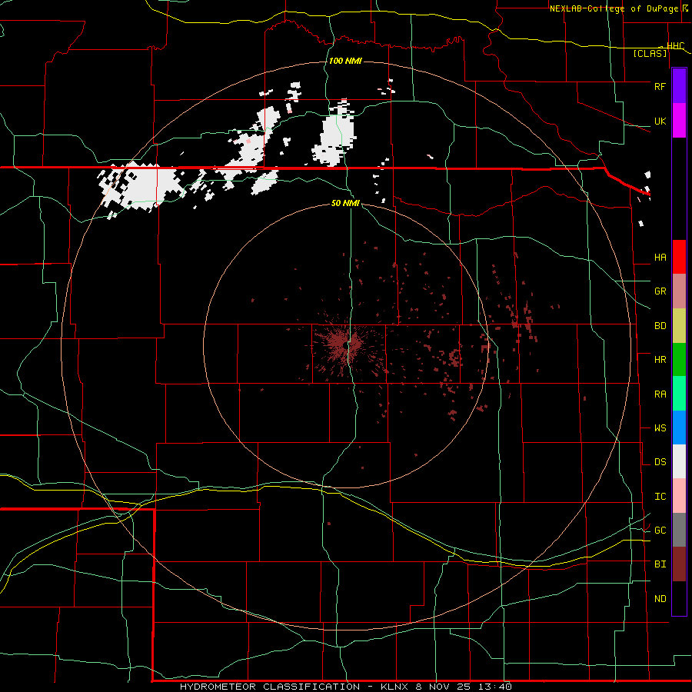Click the 'HYDROMETEOR CLASSIFICATION' title text
The width and height of the screenshot is (692, 692).
[270, 687]
